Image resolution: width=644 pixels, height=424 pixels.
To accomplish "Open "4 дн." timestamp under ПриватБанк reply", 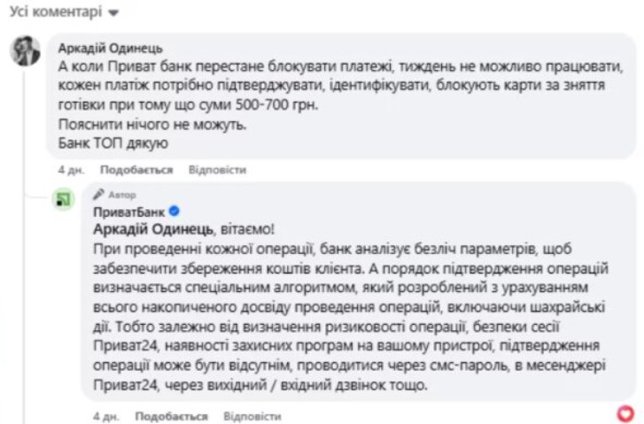I will click(x=103, y=415).
